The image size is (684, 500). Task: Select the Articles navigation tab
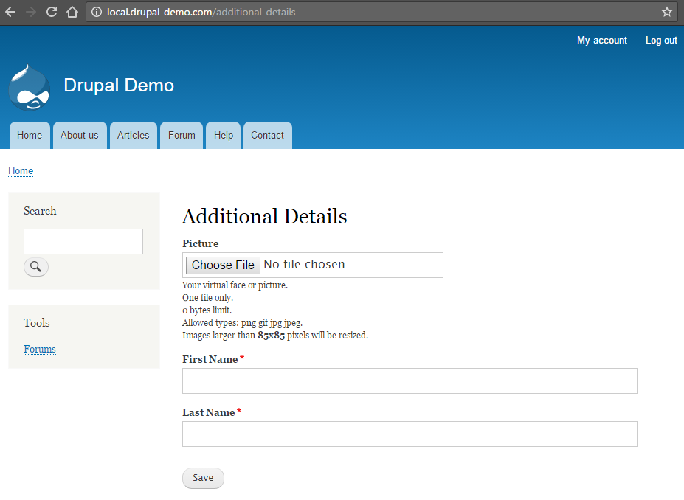click(133, 135)
